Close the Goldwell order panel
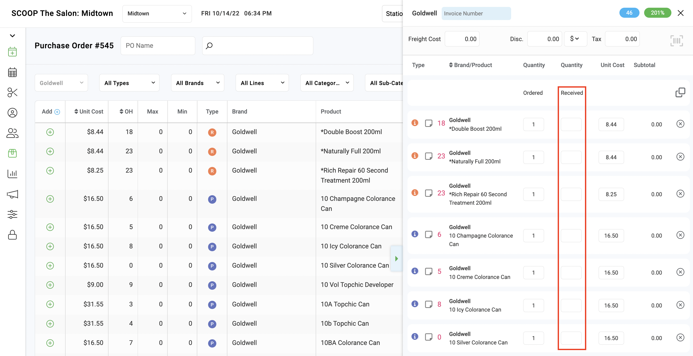Screen dimensions: 693x356 point(681,13)
